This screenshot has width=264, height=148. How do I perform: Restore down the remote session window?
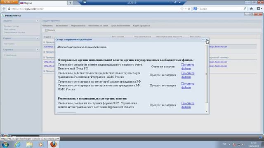click(x=175, y=2)
